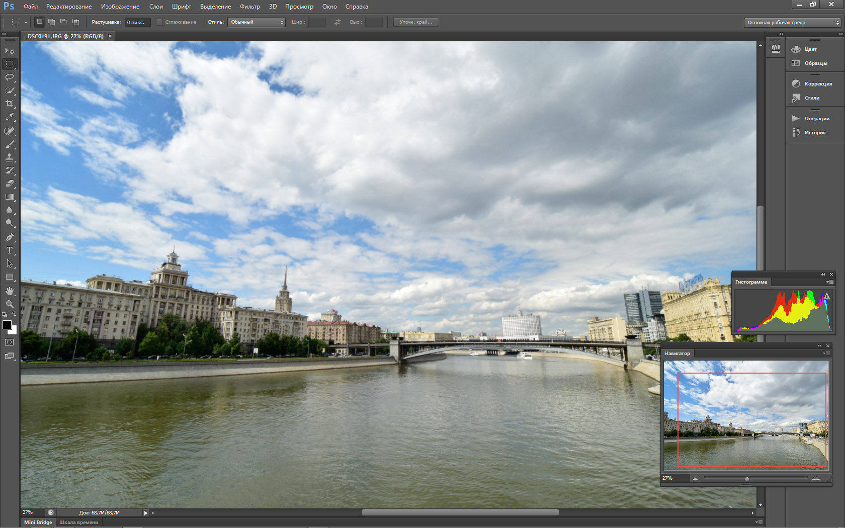
Task: Click the Растушевка feather input field
Action: [138, 22]
